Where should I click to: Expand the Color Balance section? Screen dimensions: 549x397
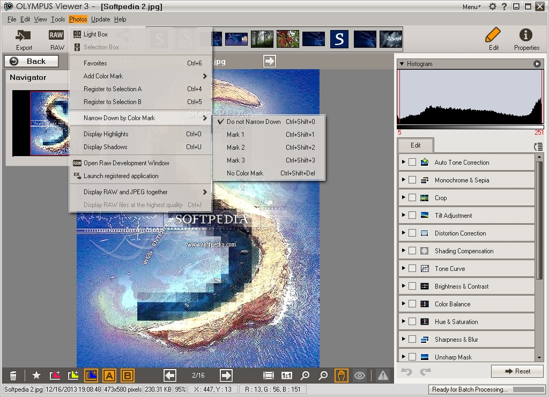click(x=404, y=304)
